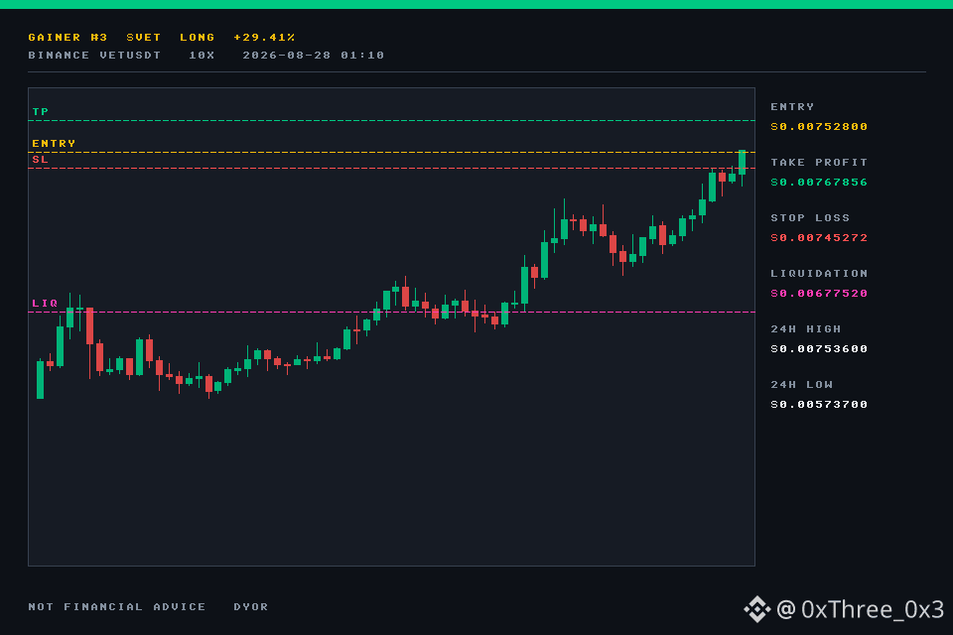Click the 24H LOW heading
This screenshot has height=635, width=953.
tap(801, 385)
